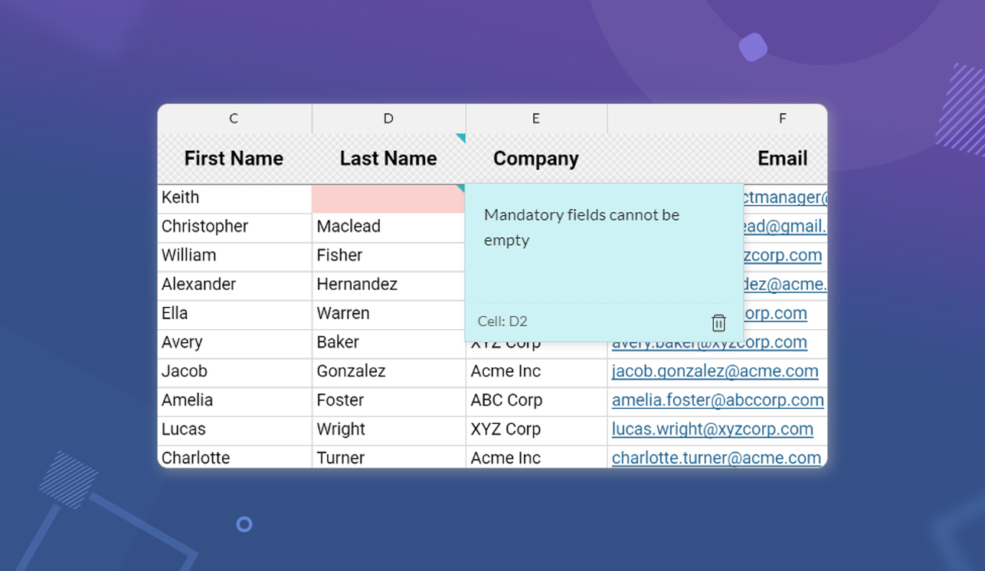
Task: Open lucas.wright@xyzcorp.com email link
Action: (x=712, y=430)
